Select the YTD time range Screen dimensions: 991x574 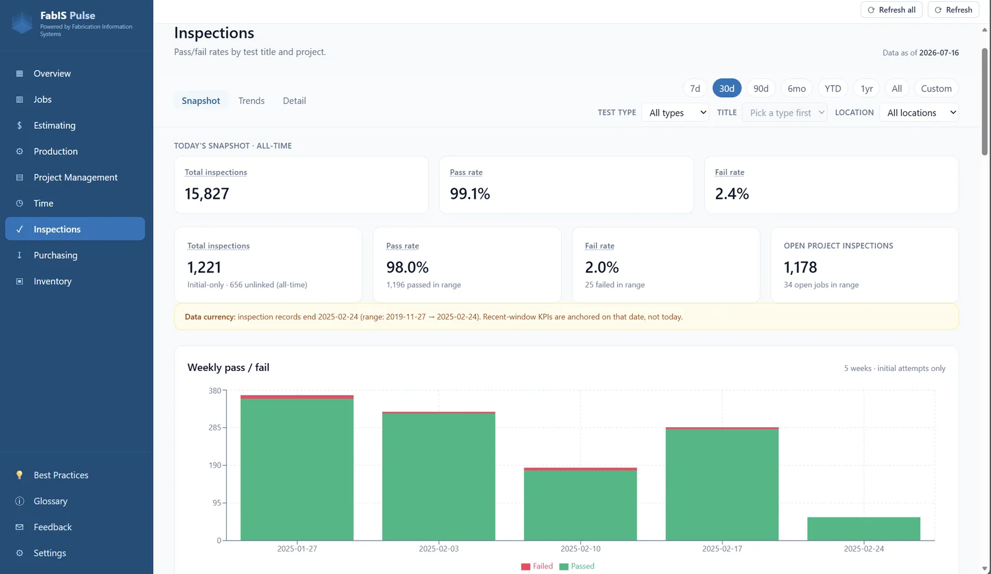click(832, 89)
